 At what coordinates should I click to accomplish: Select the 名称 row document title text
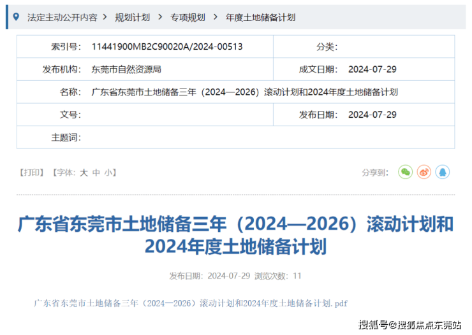(245, 92)
